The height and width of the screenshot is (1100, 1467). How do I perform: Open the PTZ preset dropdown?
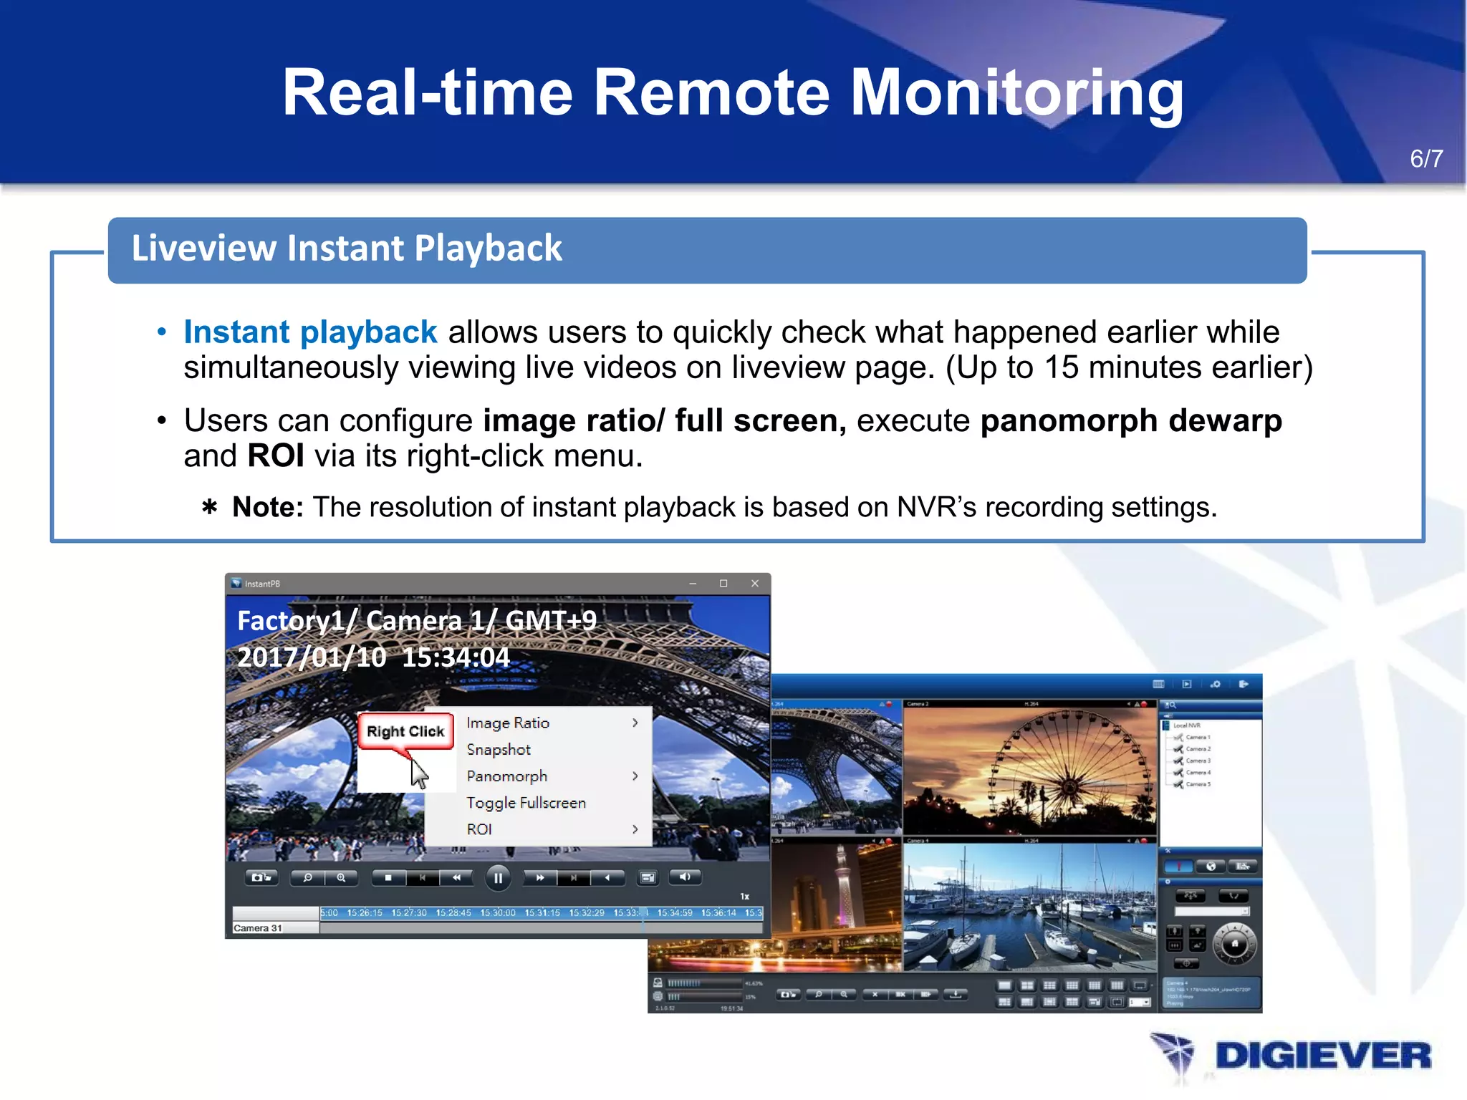point(1212,912)
